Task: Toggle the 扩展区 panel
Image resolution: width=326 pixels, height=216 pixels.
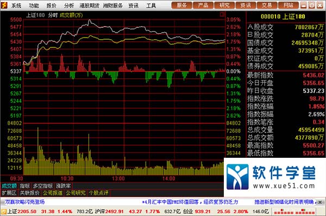Action: click(x=9, y=193)
